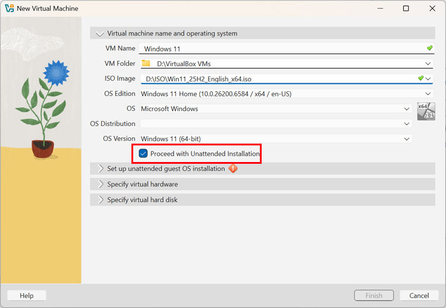Image resolution: width=446 pixels, height=308 pixels.
Task: Click the Windows 11 x64 OS type icon
Action: 426,112
